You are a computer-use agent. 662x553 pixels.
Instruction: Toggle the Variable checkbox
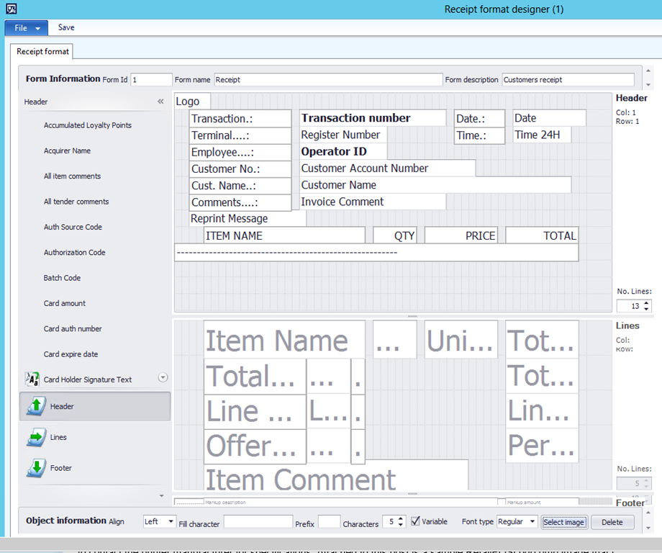[x=415, y=521]
